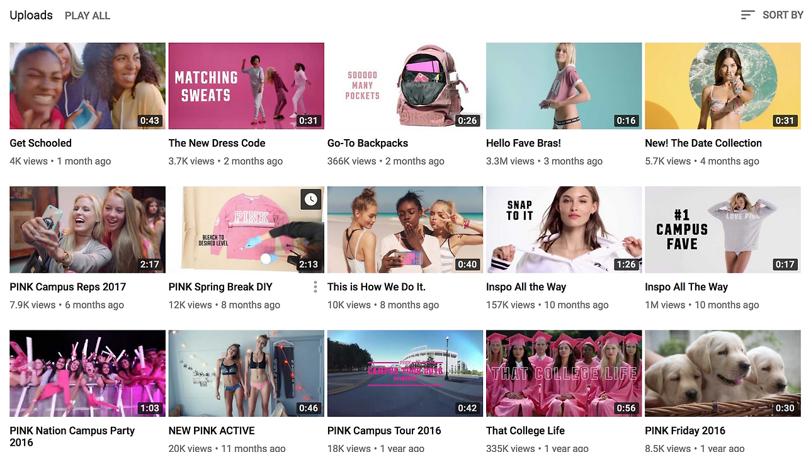Click the PINK Campus Tour 2016 title
The width and height of the screenshot is (806, 452).
[x=384, y=431]
